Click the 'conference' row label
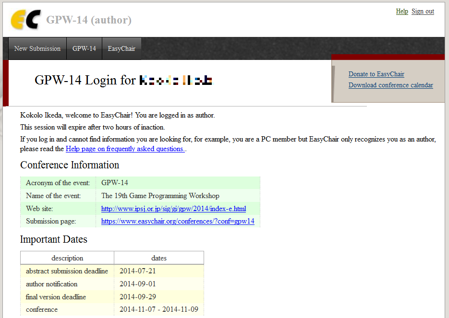This screenshot has height=318, width=449. tap(42, 309)
